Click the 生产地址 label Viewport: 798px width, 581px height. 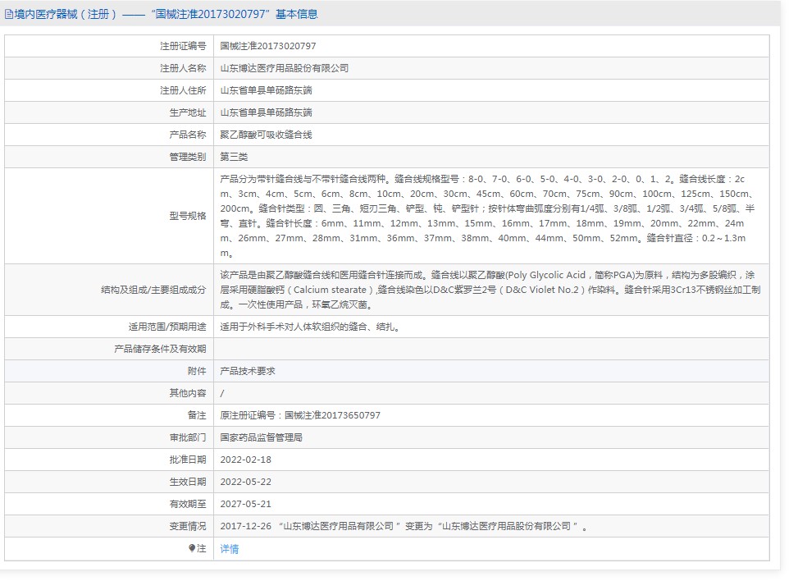coord(187,112)
